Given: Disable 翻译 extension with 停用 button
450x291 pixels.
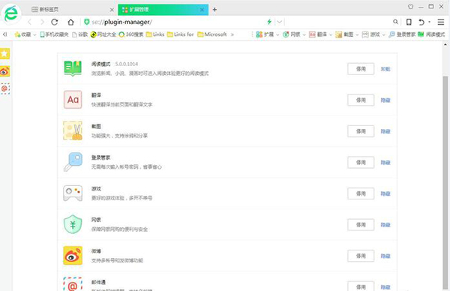Looking at the screenshot, I should click(361, 100).
